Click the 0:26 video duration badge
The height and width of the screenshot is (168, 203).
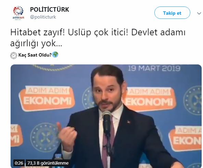19,163
